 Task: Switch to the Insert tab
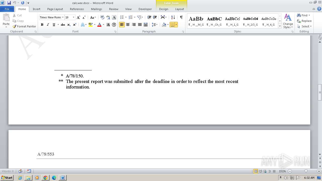(x=36, y=9)
